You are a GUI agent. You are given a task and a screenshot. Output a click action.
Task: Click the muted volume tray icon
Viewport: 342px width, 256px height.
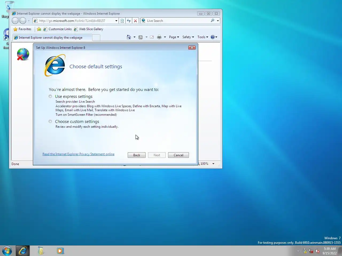[317, 251]
